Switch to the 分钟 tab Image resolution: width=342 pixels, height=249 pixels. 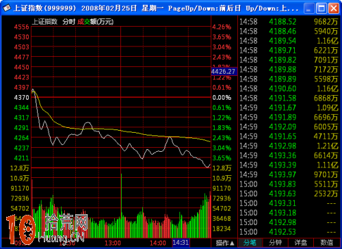[x=276, y=243]
